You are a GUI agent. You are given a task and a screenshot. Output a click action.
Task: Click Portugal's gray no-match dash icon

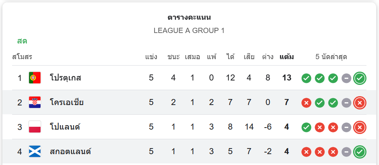(346, 78)
